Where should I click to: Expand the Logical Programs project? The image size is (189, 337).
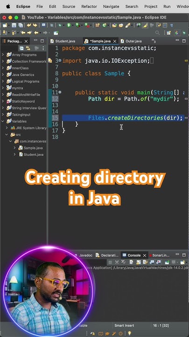pos(3,81)
